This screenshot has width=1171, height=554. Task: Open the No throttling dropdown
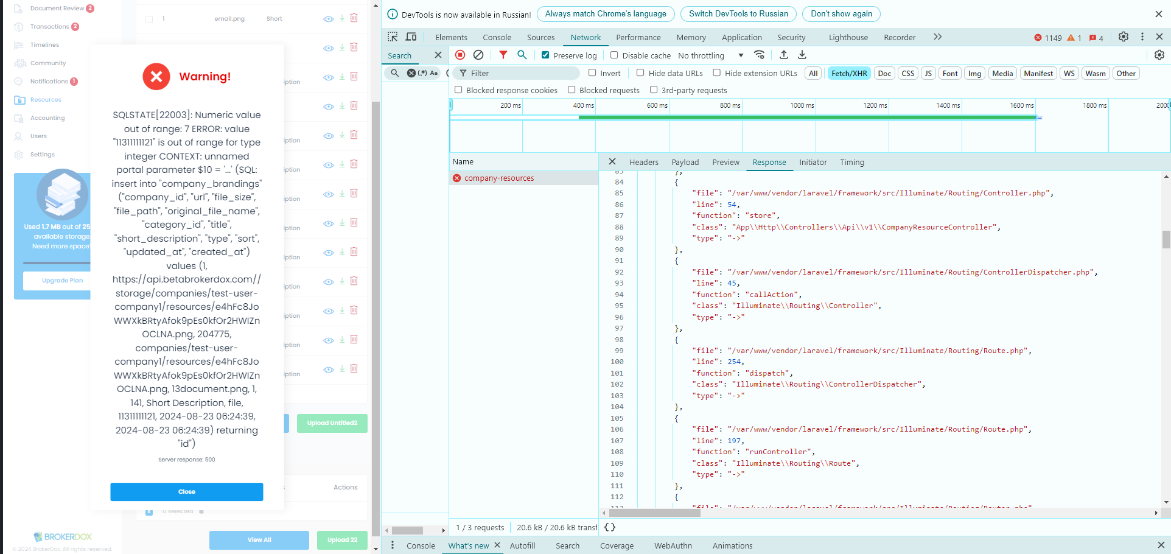click(x=711, y=55)
